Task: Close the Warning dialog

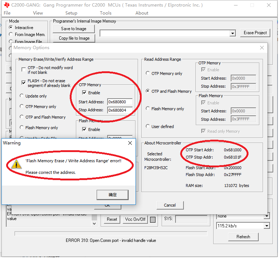Action: (130, 143)
